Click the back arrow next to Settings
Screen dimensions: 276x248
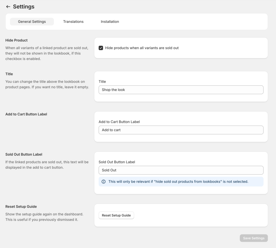(x=8, y=7)
